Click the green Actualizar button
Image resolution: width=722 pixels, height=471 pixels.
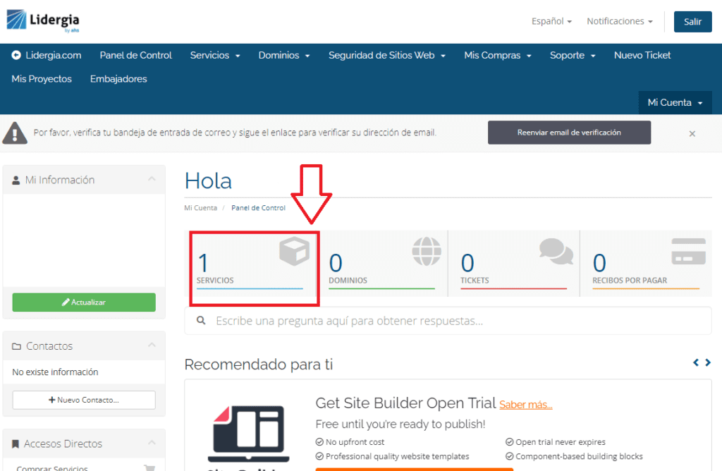[84, 302]
